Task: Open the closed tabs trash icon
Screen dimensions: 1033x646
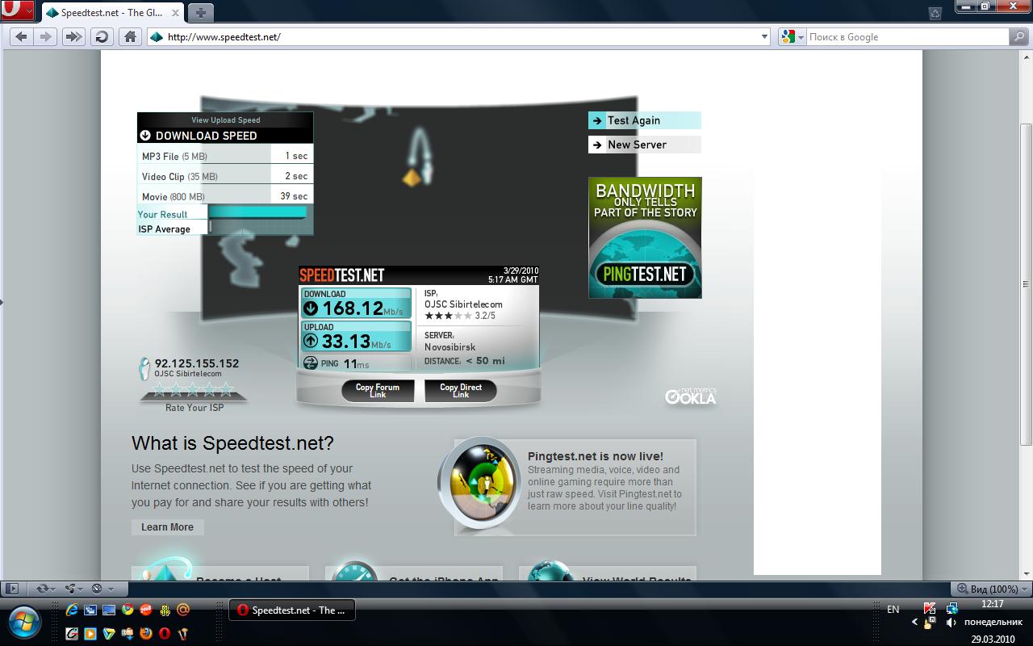Action: 935,13
